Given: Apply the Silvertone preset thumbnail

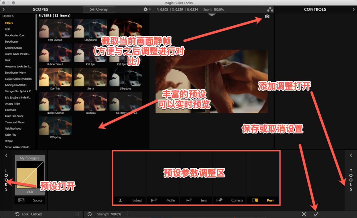Looking at the screenshot, I should 126,77.
